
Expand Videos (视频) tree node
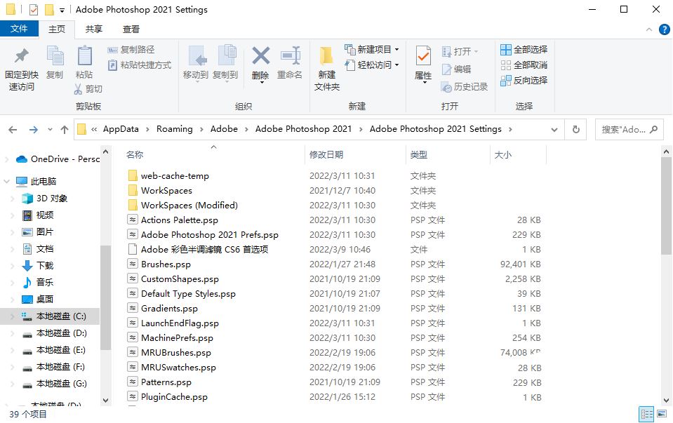(x=13, y=215)
